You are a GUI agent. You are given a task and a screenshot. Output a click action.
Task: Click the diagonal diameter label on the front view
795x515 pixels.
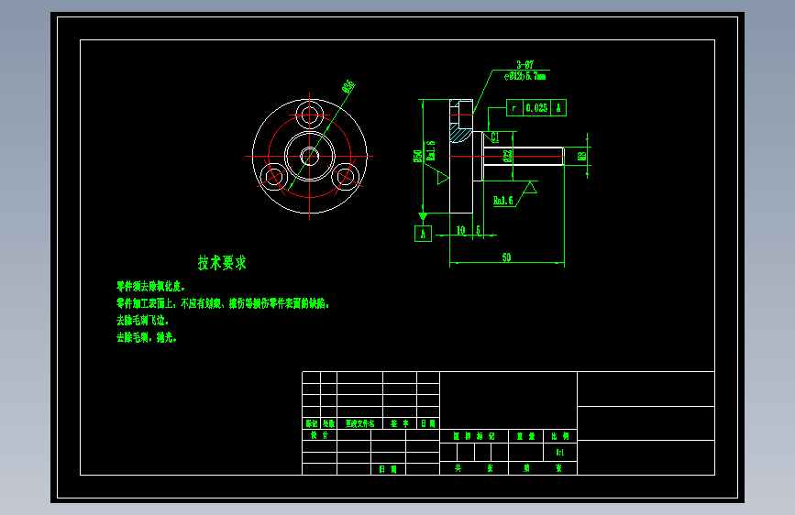coord(348,87)
